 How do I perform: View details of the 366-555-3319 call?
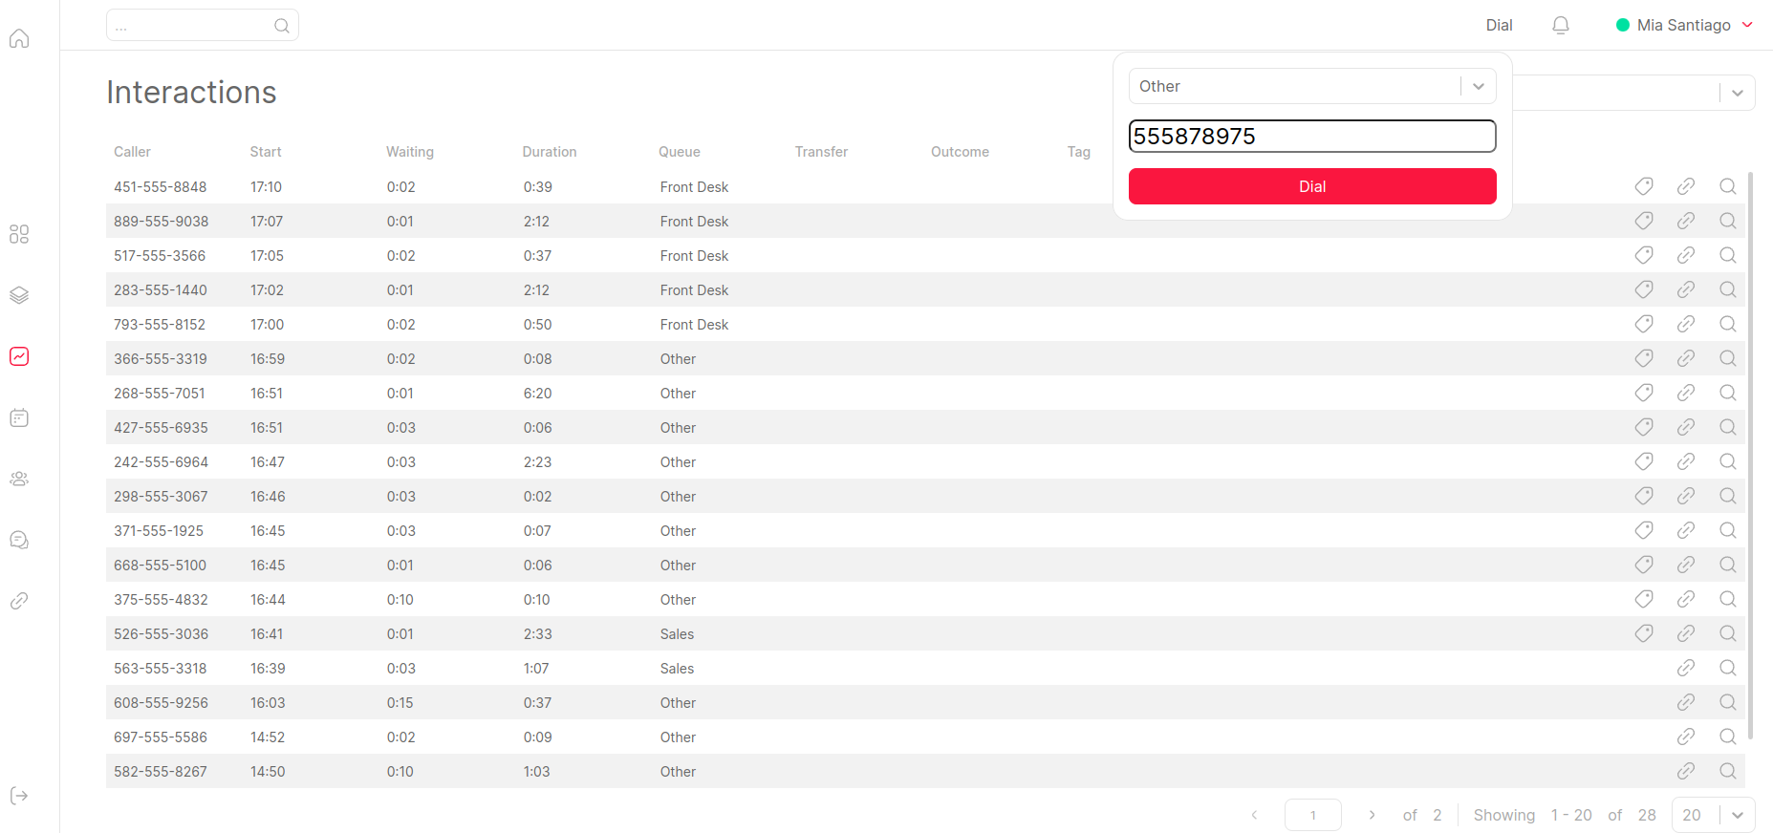[1728, 358]
